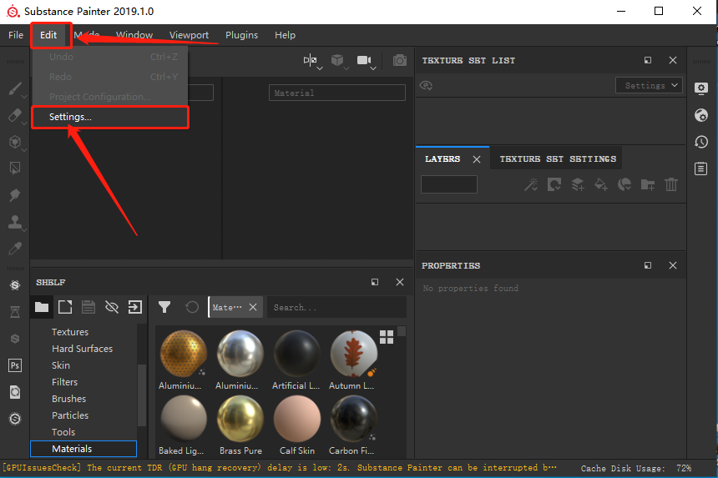The image size is (718, 478).
Task: Click the Shelf category list scrollbar
Action: (x=141, y=395)
